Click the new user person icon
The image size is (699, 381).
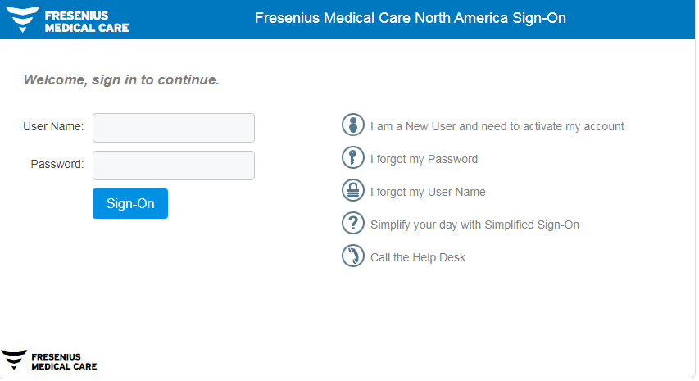(352, 125)
